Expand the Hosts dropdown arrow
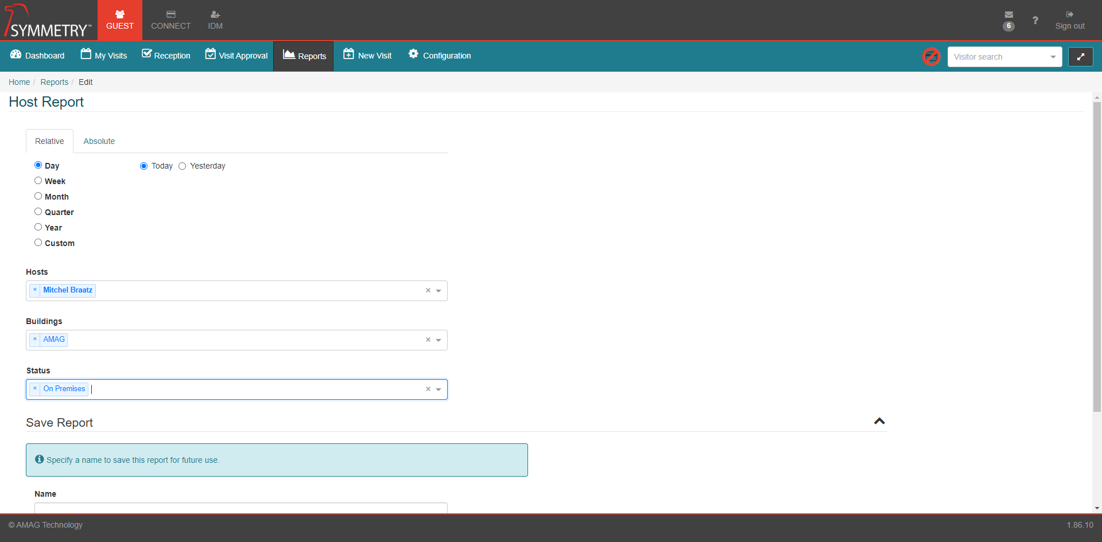The width and height of the screenshot is (1102, 542). click(x=439, y=291)
